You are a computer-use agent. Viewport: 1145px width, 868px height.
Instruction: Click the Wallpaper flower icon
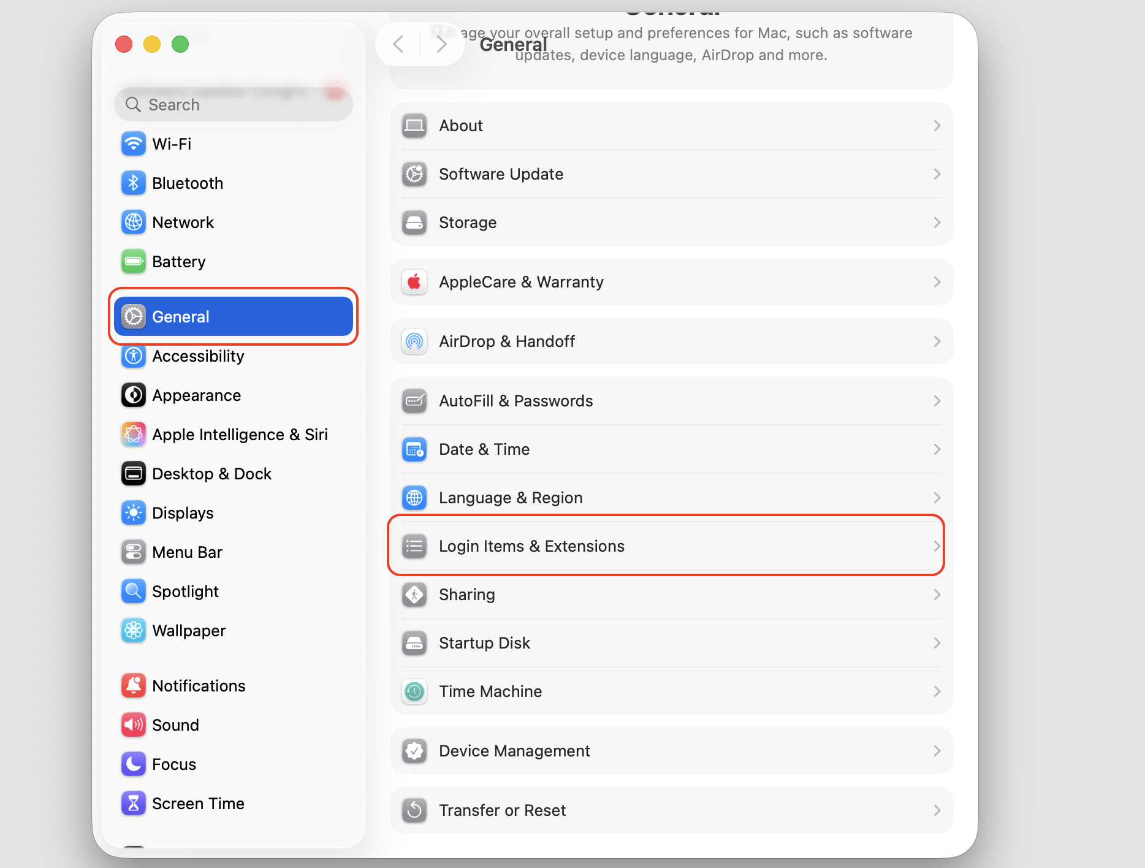coord(134,631)
